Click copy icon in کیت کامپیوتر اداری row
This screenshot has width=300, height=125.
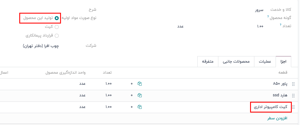pyautogui.click(x=140, y=107)
